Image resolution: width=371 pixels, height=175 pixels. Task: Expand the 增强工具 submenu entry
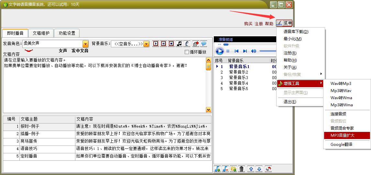300,84
